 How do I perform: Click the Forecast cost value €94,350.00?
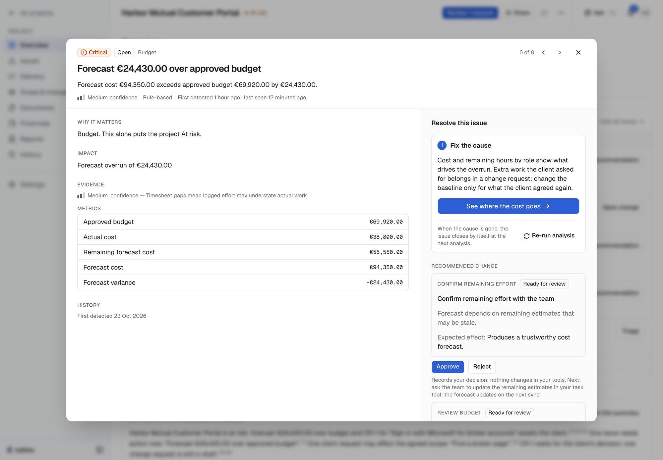(x=386, y=267)
